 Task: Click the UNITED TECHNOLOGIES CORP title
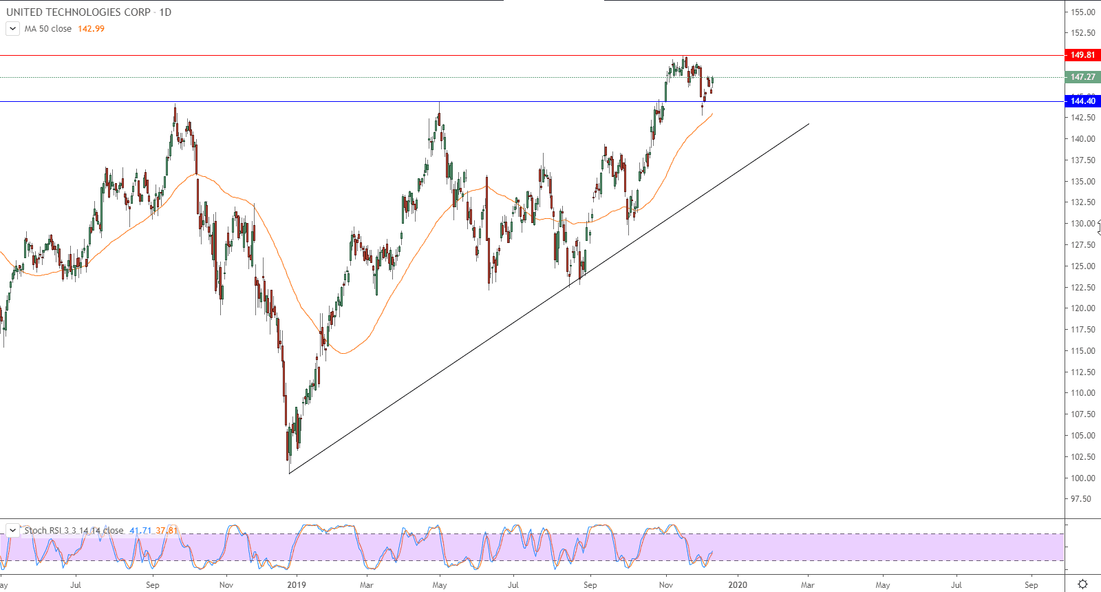[x=78, y=12]
